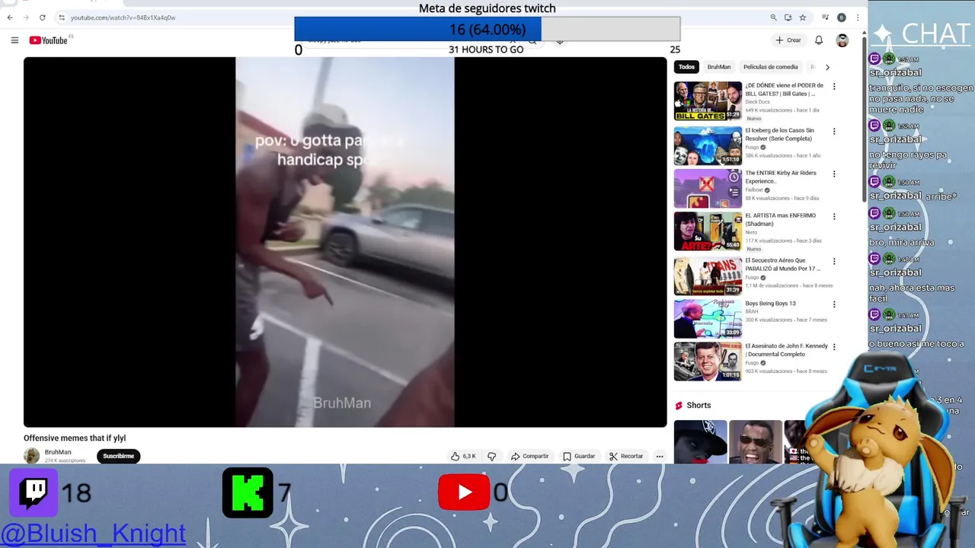Click the Twitch follower goal progress bar
This screenshot has height=548, width=975.
click(487, 30)
